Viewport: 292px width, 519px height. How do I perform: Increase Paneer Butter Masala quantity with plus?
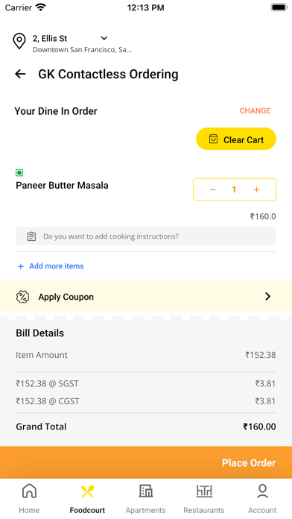[x=256, y=189]
